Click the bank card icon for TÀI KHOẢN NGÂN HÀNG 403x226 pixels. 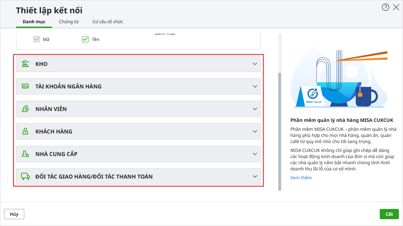click(x=25, y=86)
